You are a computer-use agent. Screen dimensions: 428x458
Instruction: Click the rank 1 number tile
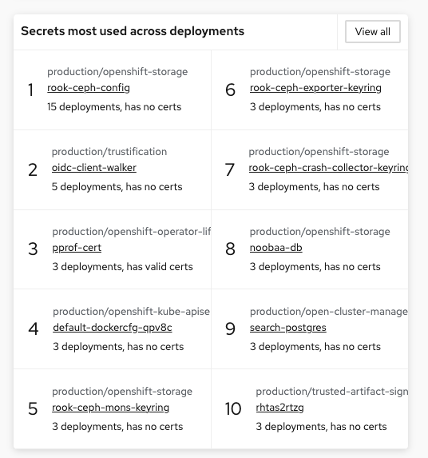30,90
